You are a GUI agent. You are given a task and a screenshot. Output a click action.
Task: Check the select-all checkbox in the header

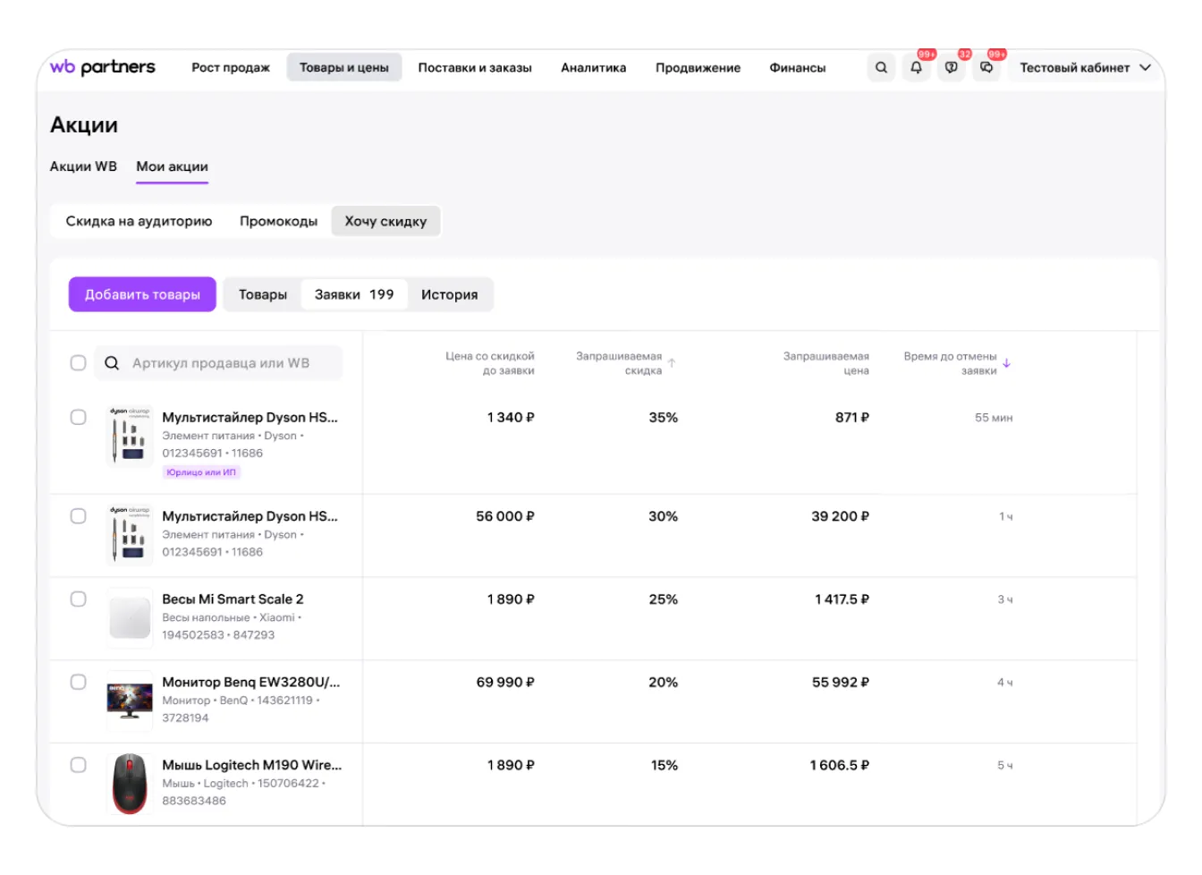tap(79, 363)
